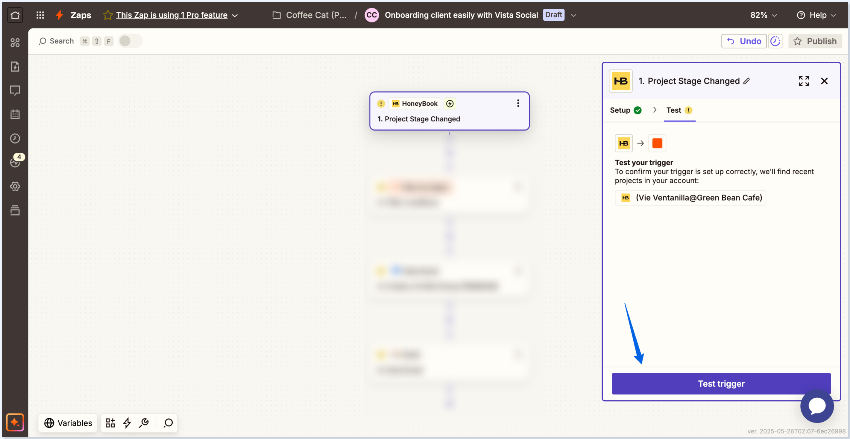Click the orange Zapier square icon in panel
Screen dimensions: 850x439
657,143
